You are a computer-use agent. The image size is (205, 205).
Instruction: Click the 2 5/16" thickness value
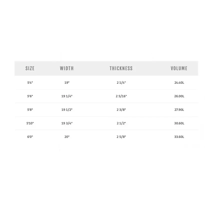[x=121, y=96]
